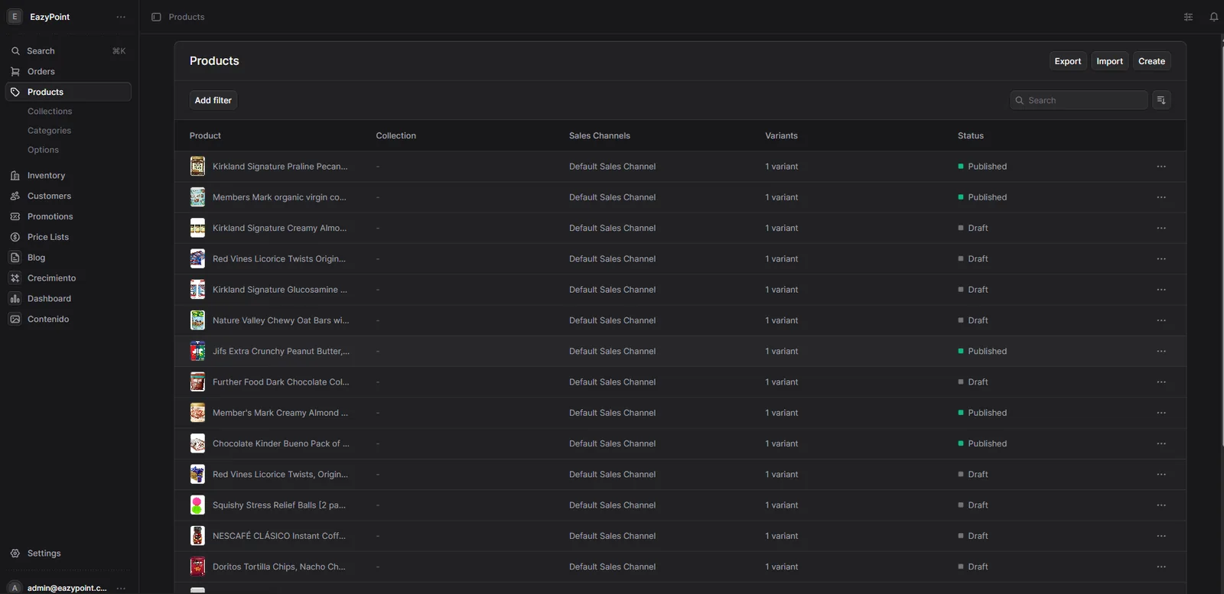The image size is (1224, 594).
Task: Click the Squishy Stress Relief Balls thumbnail
Action: pos(197,505)
